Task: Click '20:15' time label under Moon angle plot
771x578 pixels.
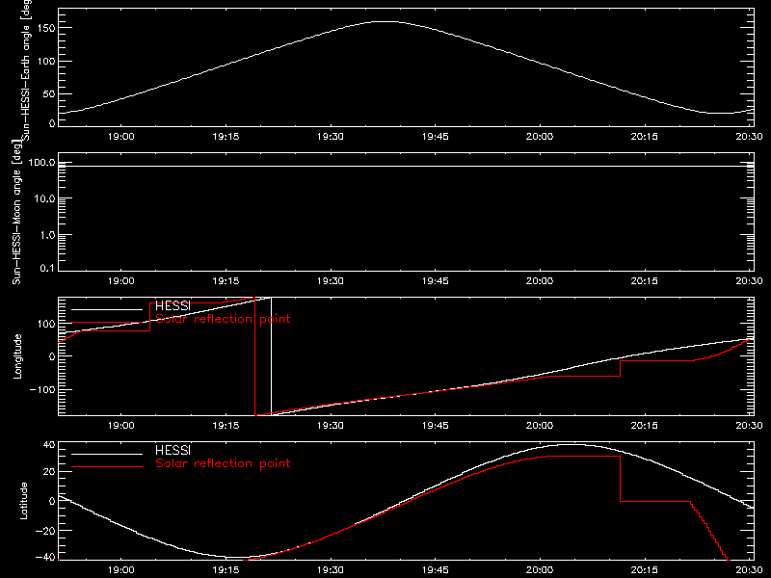Action: click(x=644, y=281)
